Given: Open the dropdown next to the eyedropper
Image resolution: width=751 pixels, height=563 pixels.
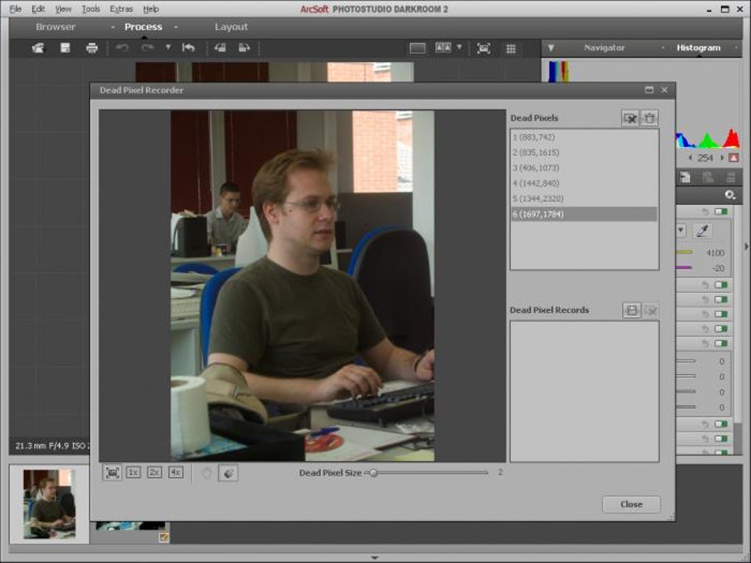Looking at the screenshot, I should click(680, 230).
